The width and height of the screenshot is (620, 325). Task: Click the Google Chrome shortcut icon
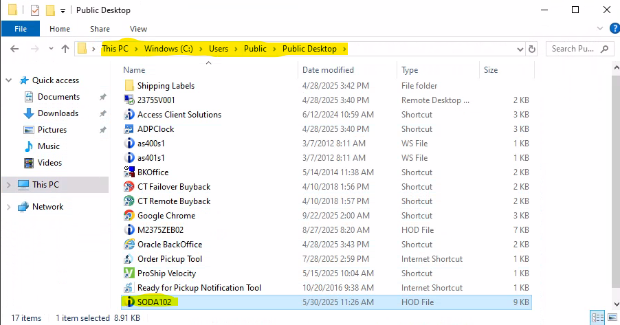click(x=129, y=216)
